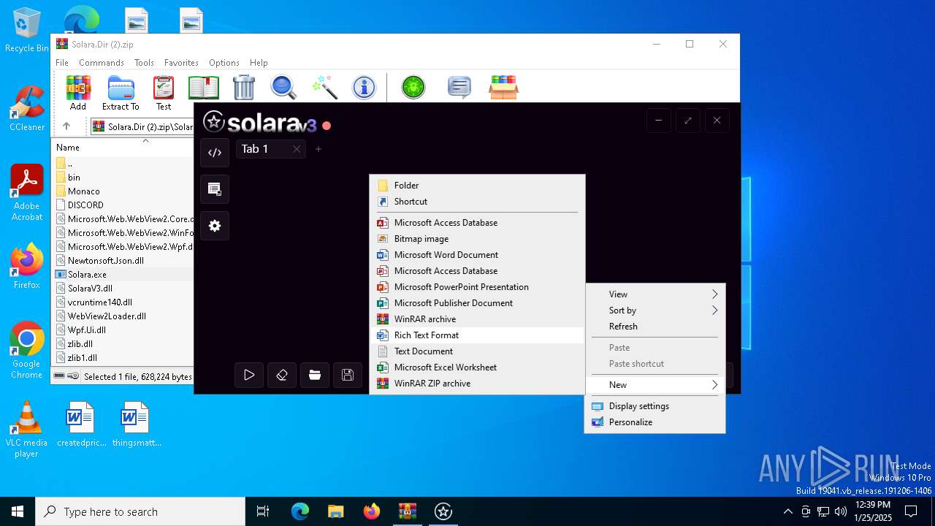This screenshot has width=935, height=526.
Task: Open the Favorites menu in WinRAR
Action: point(181,63)
